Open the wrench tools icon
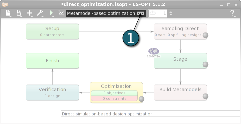 click(40, 13)
